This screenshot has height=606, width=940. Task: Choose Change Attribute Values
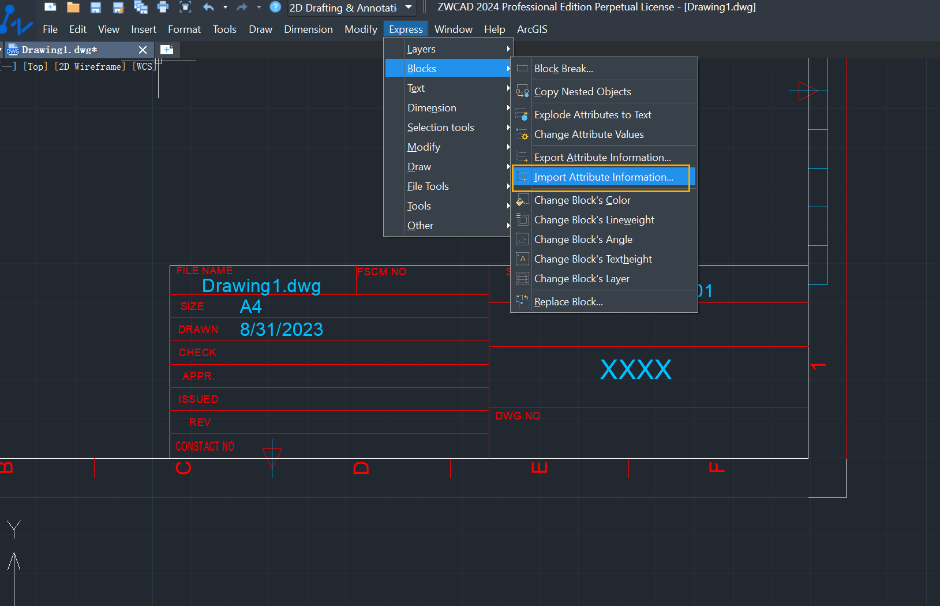pos(604,134)
